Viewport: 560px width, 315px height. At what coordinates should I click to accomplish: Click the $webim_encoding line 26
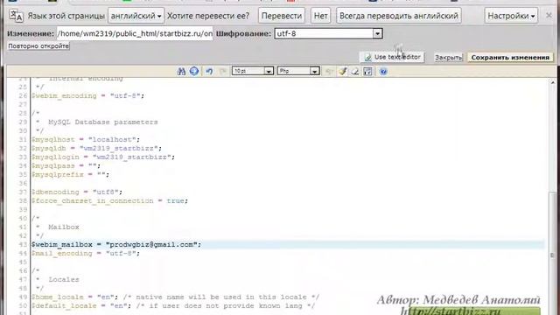tap(87, 95)
